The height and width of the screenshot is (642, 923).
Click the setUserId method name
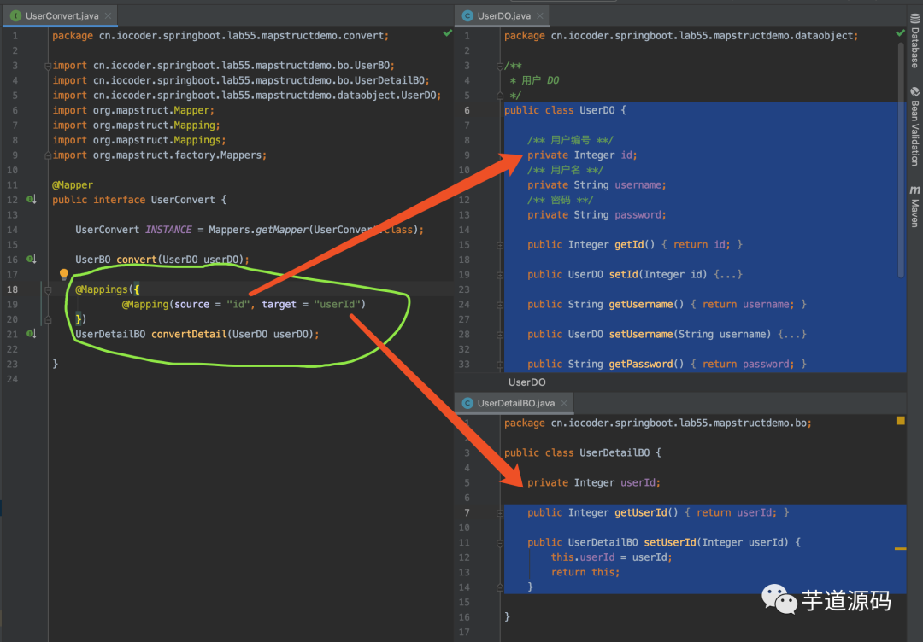[x=670, y=543]
